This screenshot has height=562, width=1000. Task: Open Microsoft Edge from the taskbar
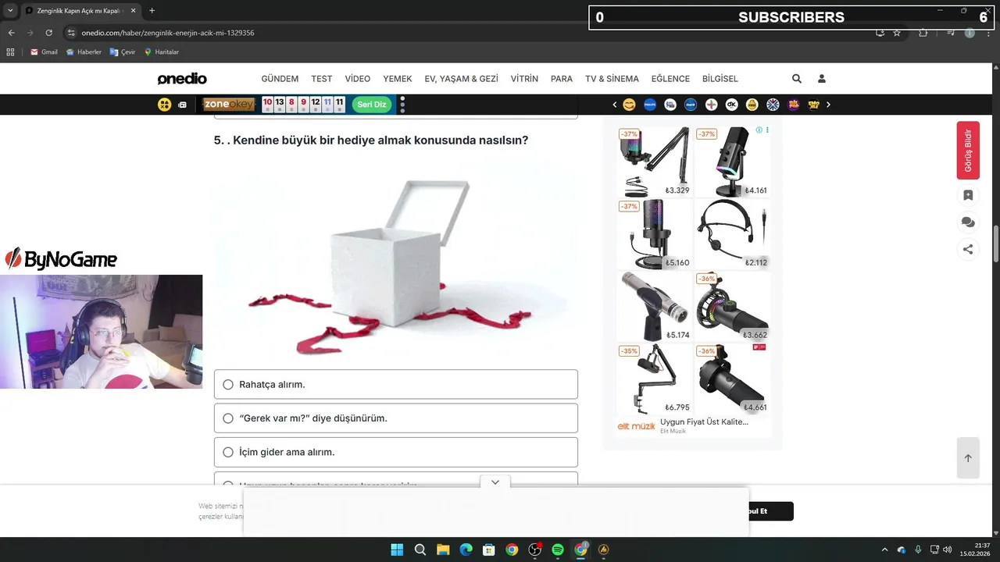pos(466,550)
